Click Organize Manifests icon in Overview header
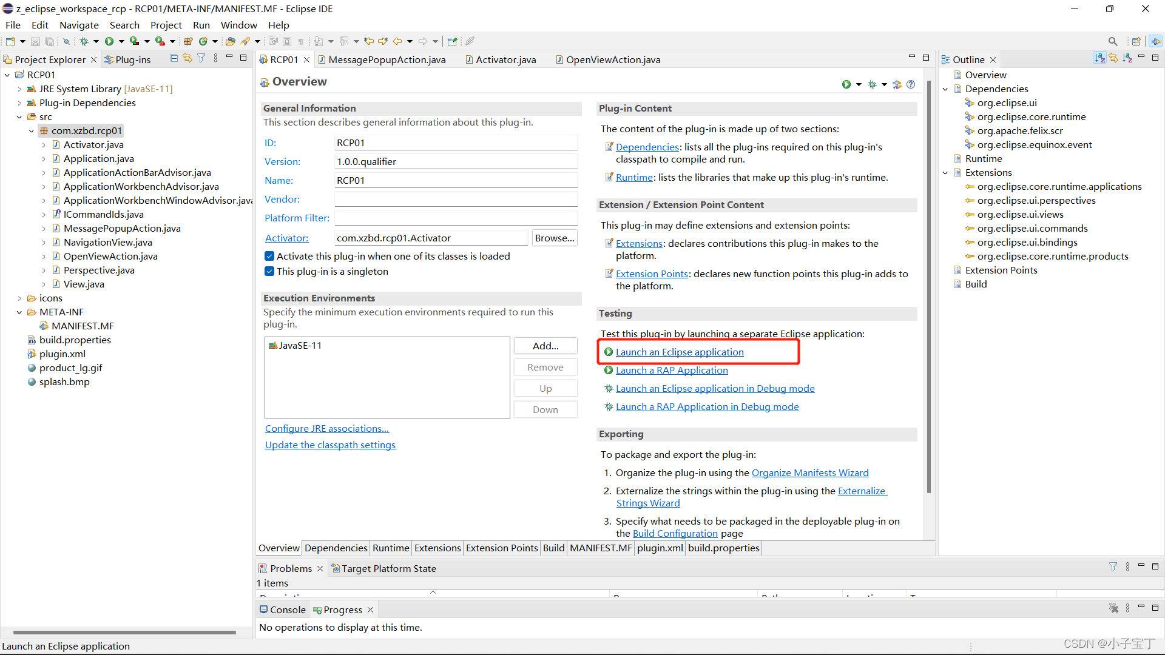The height and width of the screenshot is (655, 1165). [x=897, y=84]
